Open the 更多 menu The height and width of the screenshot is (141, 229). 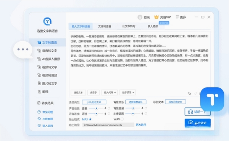(181, 17)
